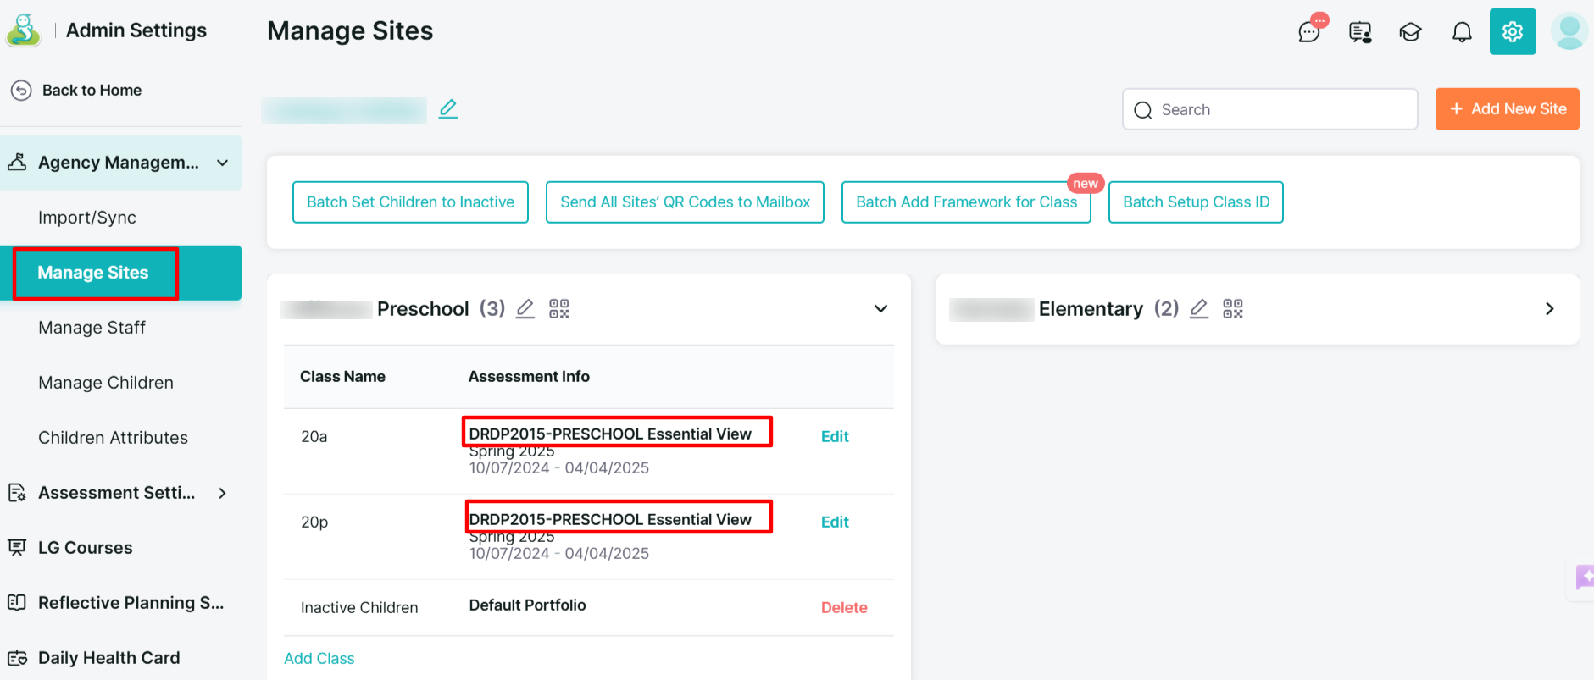Select Manage Staff in sidebar
Viewport: 1594px width, 680px height.
point(92,328)
